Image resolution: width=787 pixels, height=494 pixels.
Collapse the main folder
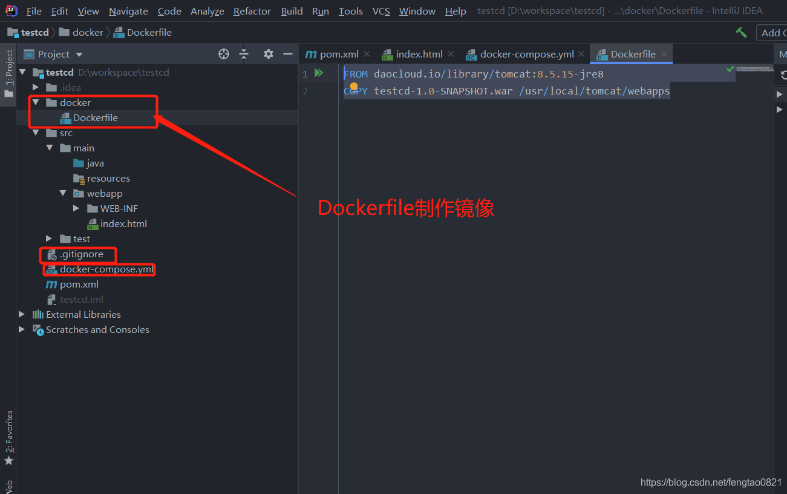tap(50, 148)
